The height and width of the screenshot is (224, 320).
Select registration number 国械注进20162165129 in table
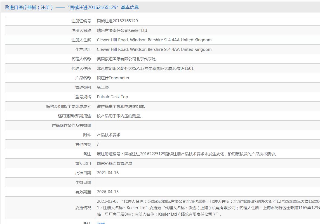117,21
